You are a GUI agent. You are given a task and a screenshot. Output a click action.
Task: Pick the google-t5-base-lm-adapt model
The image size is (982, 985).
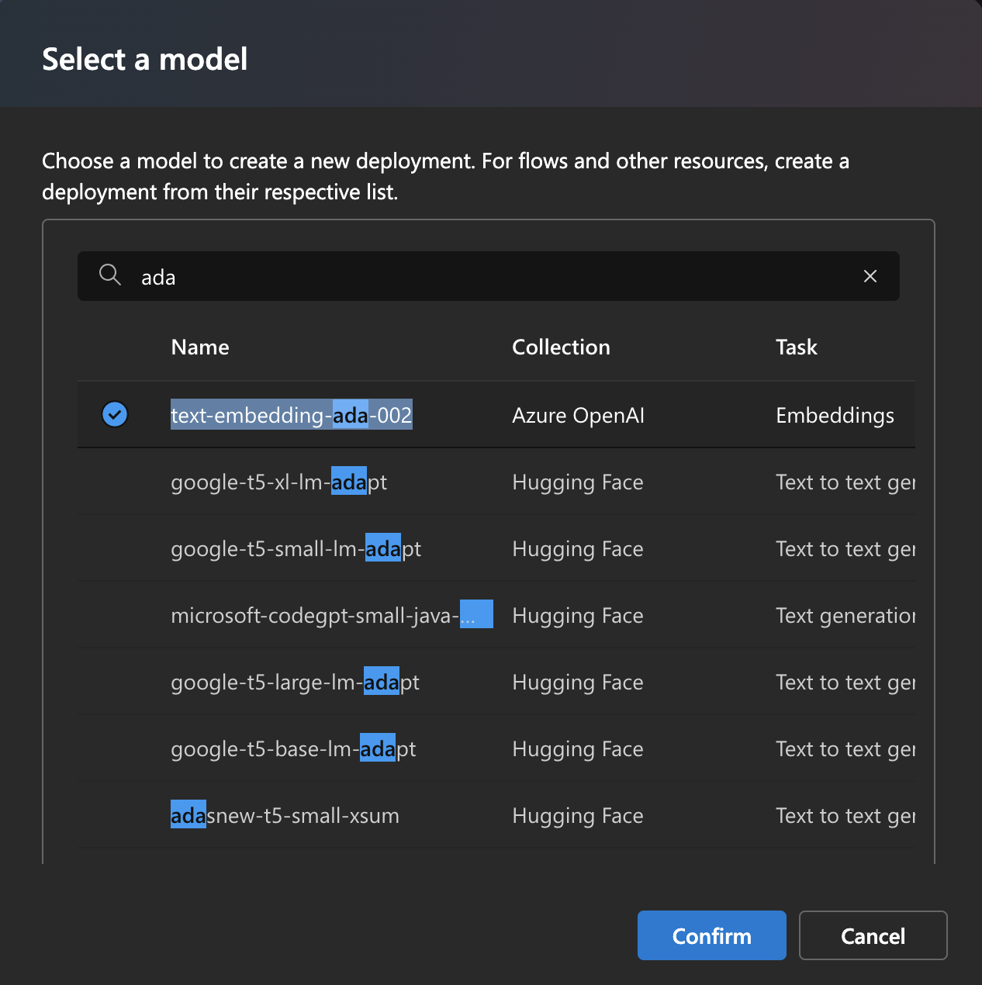click(x=293, y=749)
